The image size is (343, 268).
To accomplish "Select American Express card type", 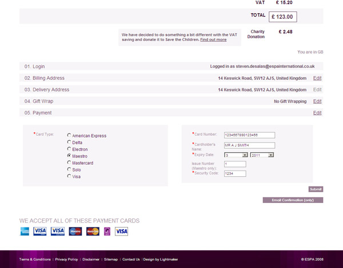I will point(69,135).
